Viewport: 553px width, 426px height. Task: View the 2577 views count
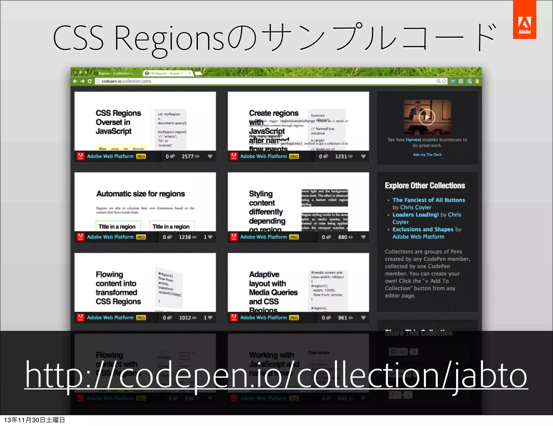pyautogui.click(x=190, y=156)
